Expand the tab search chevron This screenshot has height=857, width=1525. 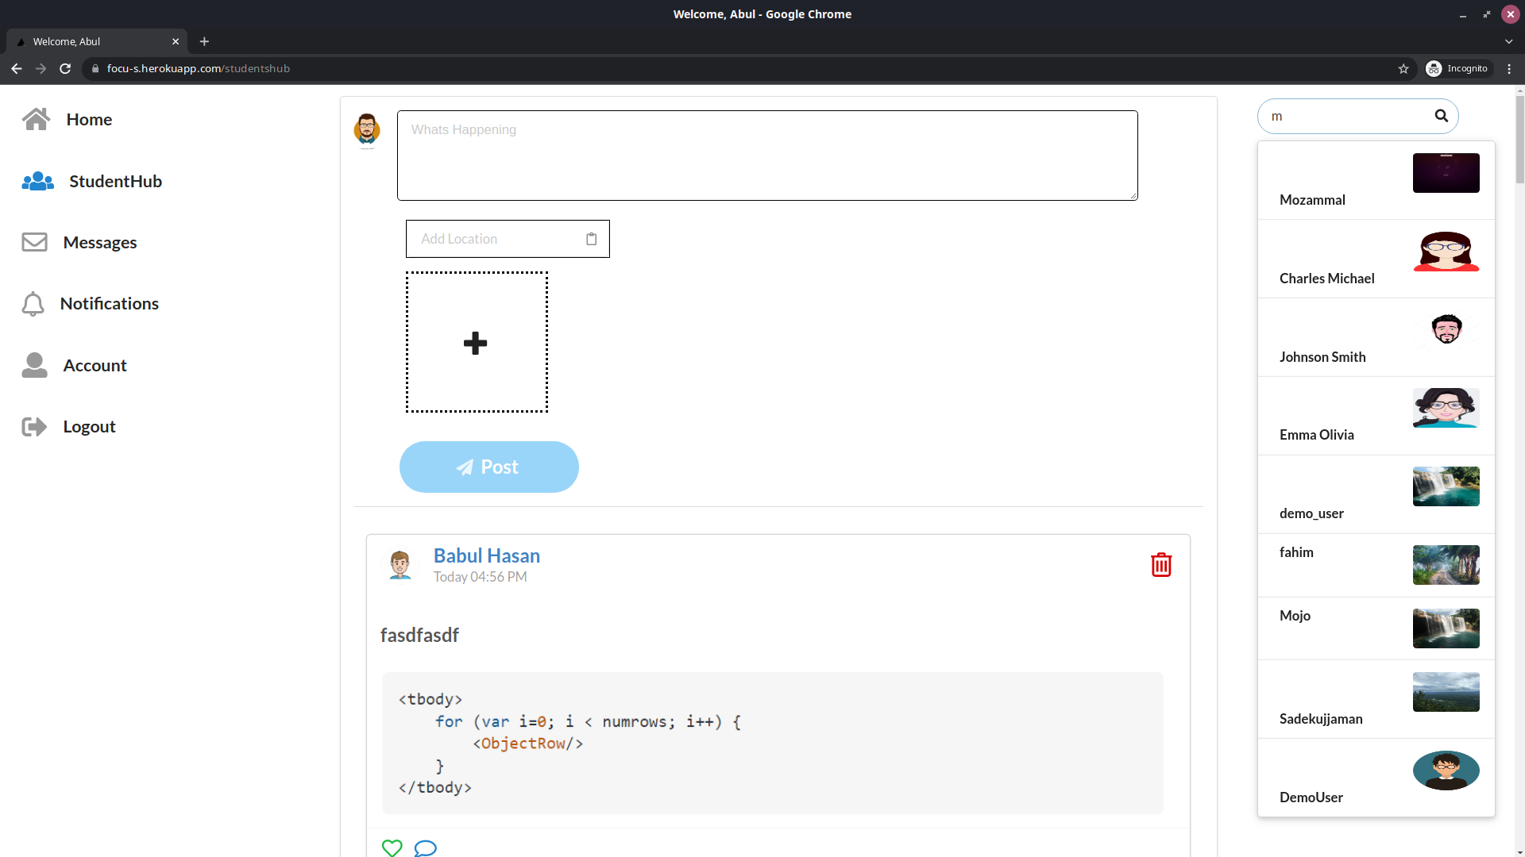1508,41
